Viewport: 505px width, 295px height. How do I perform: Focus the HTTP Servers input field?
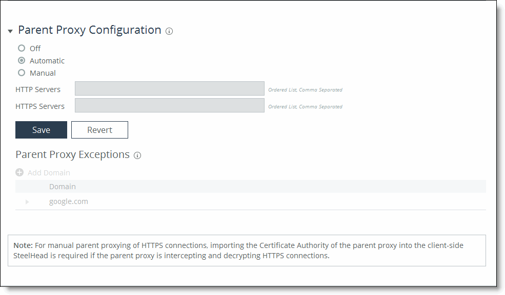tap(169, 88)
